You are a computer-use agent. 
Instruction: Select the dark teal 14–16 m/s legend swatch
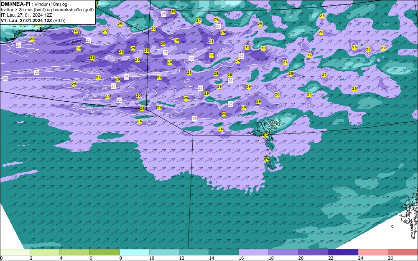[224, 252]
